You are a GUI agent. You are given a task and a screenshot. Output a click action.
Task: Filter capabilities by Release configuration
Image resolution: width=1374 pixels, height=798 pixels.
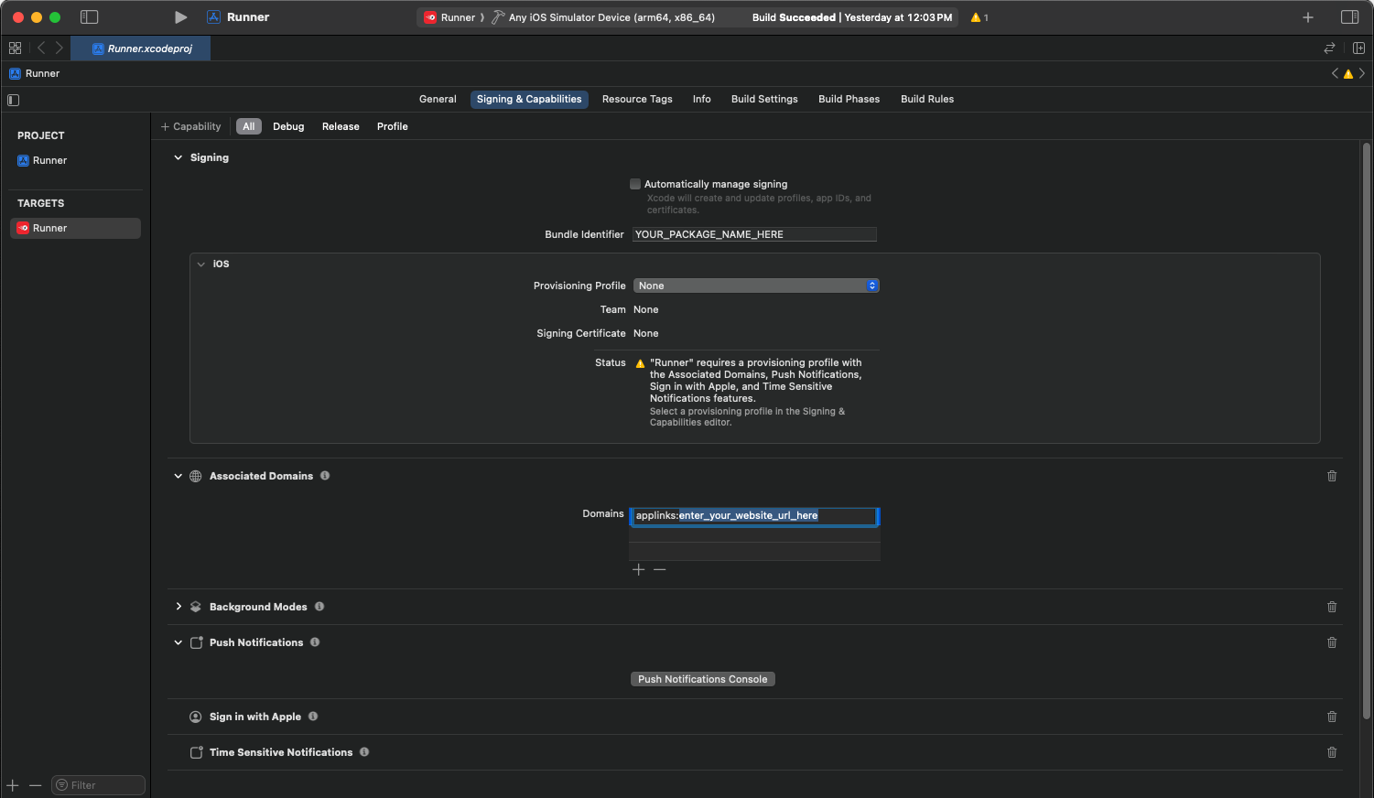[x=341, y=126]
